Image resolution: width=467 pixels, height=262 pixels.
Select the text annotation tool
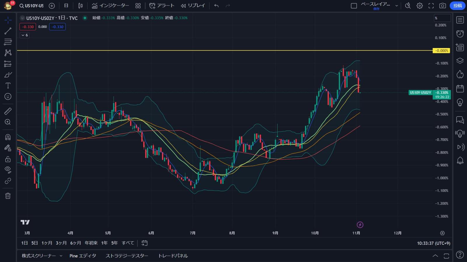(x=8, y=86)
